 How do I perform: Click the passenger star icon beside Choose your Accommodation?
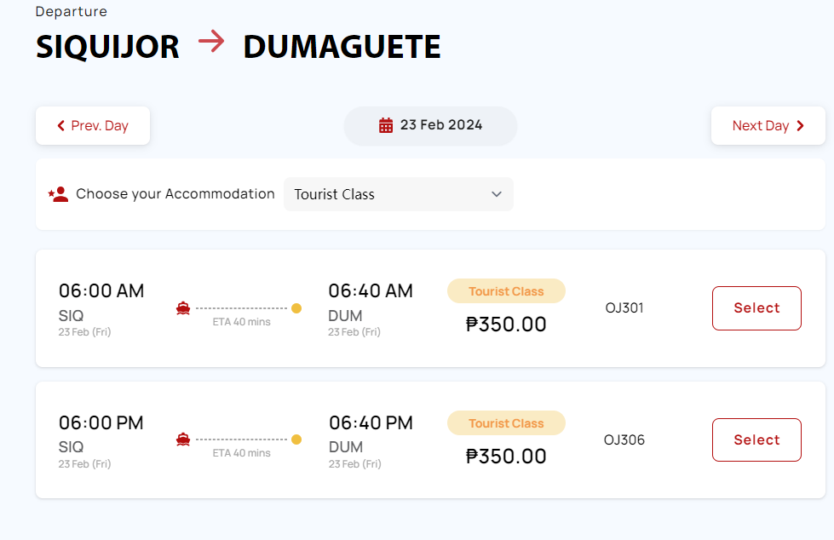tap(58, 194)
